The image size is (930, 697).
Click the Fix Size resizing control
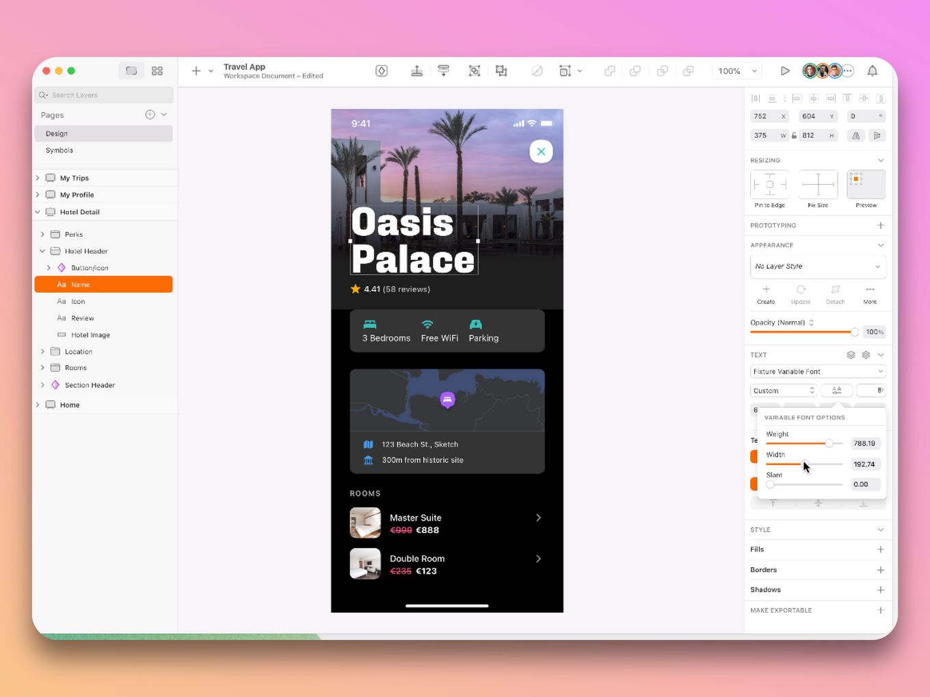point(818,185)
